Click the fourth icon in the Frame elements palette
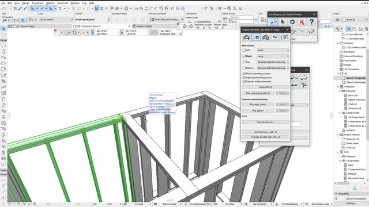369x207 pixels. [x=275, y=37]
